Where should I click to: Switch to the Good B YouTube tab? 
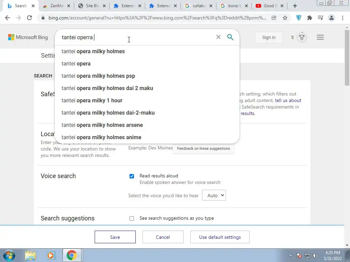pos(270,6)
